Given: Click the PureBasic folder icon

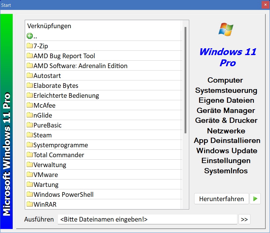Looking at the screenshot, I should click(30, 125).
